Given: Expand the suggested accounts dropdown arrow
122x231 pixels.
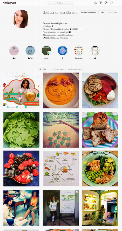Looking at the screenshot, I should point(111,12).
